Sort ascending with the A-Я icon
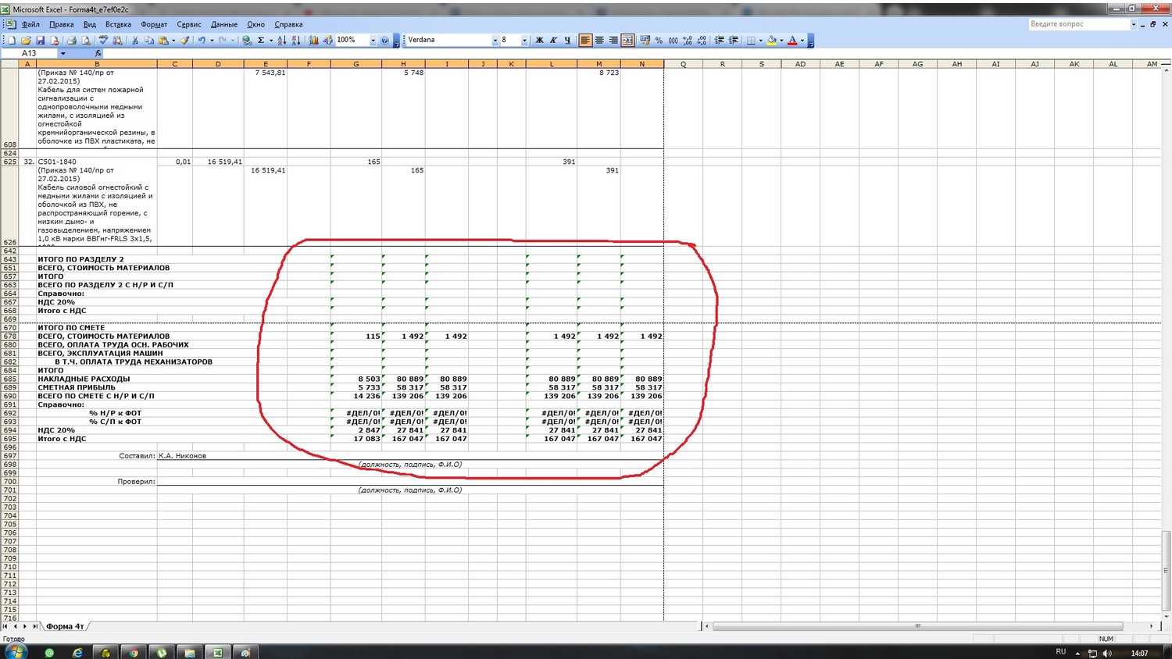 tap(281, 41)
